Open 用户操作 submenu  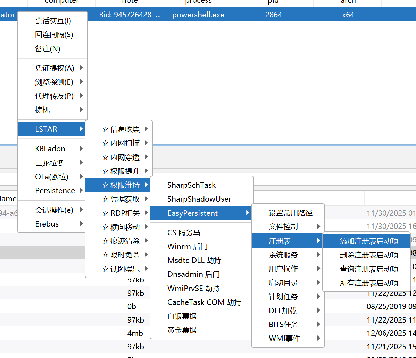(288, 269)
